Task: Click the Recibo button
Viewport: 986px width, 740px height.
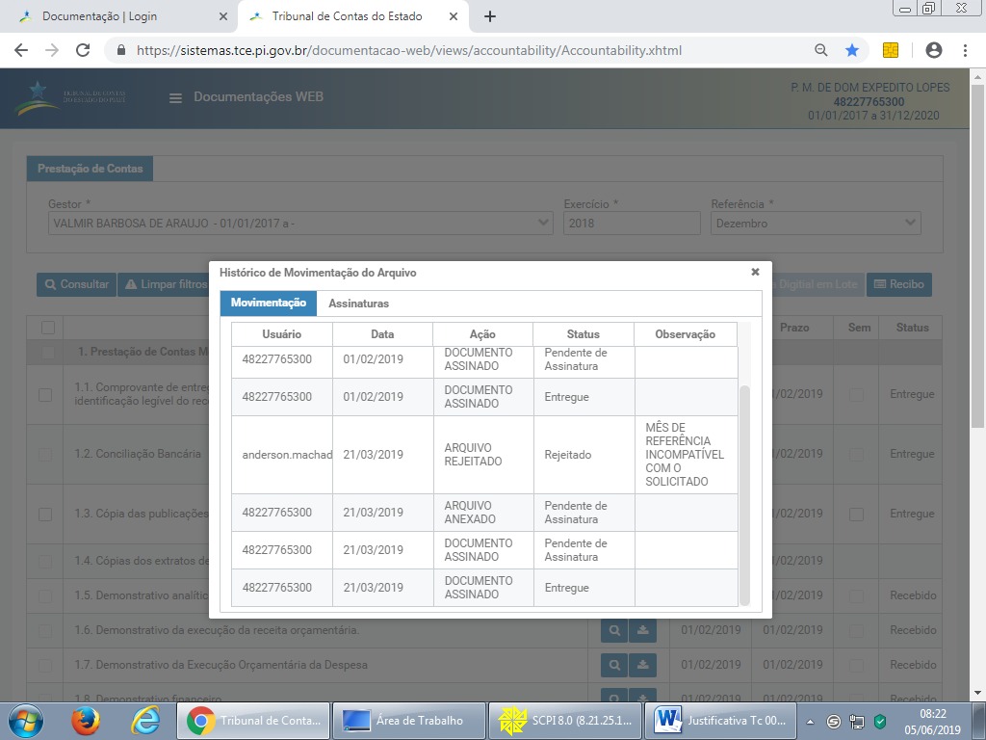Action: (x=899, y=284)
